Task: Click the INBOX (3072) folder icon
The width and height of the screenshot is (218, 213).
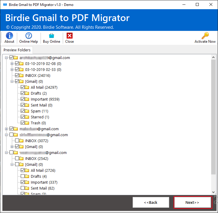Action: click(x=21, y=141)
